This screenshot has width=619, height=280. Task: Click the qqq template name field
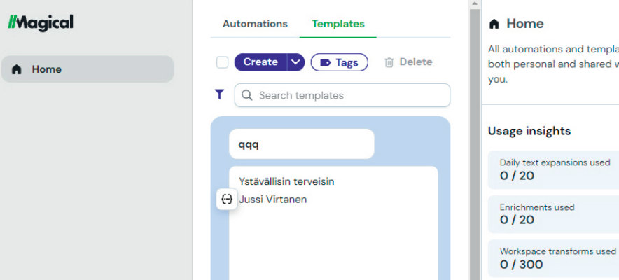pos(301,143)
